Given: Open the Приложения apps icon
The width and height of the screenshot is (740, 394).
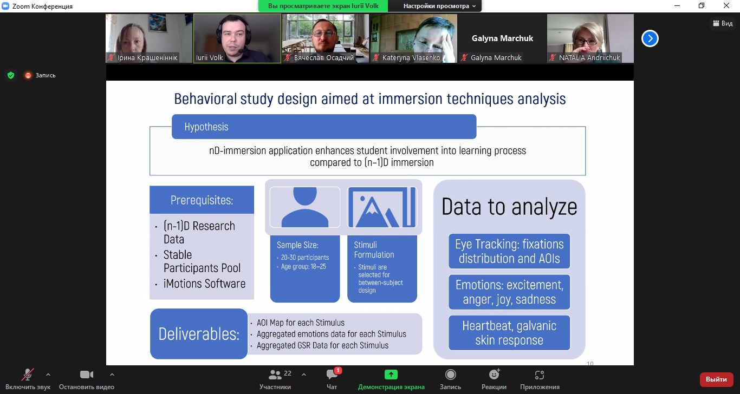Looking at the screenshot, I should coord(539,375).
